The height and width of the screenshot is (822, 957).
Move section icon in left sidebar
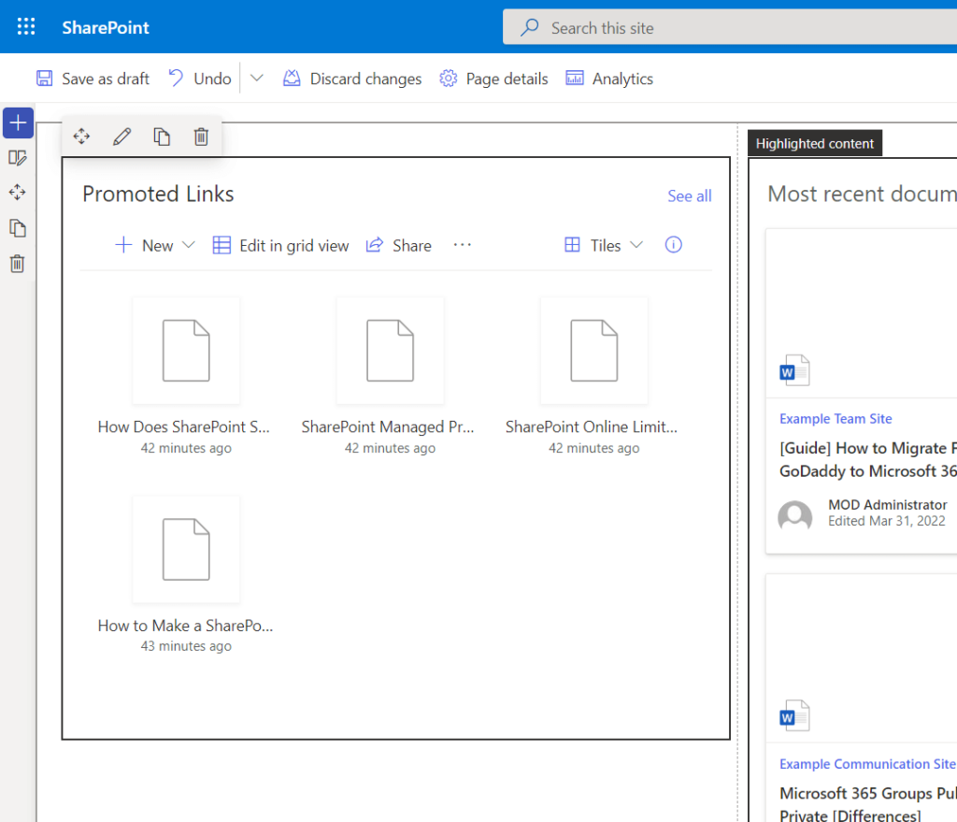18,193
